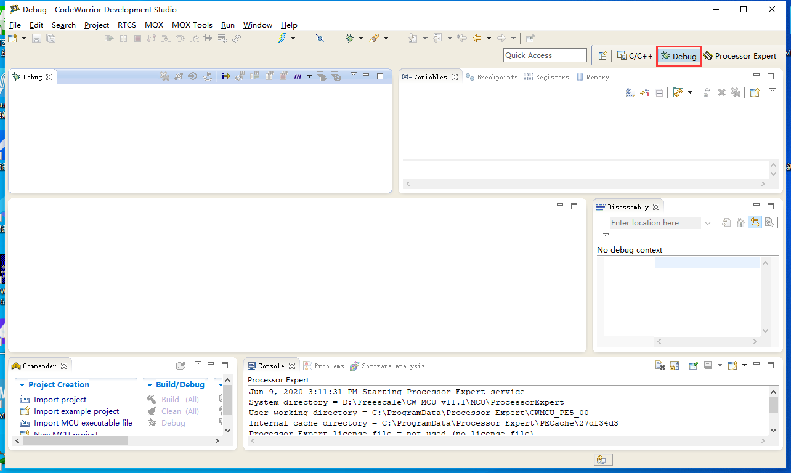This screenshot has height=473, width=791.
Task: Collapse the Project Creation section
Action: coord(22,385)
